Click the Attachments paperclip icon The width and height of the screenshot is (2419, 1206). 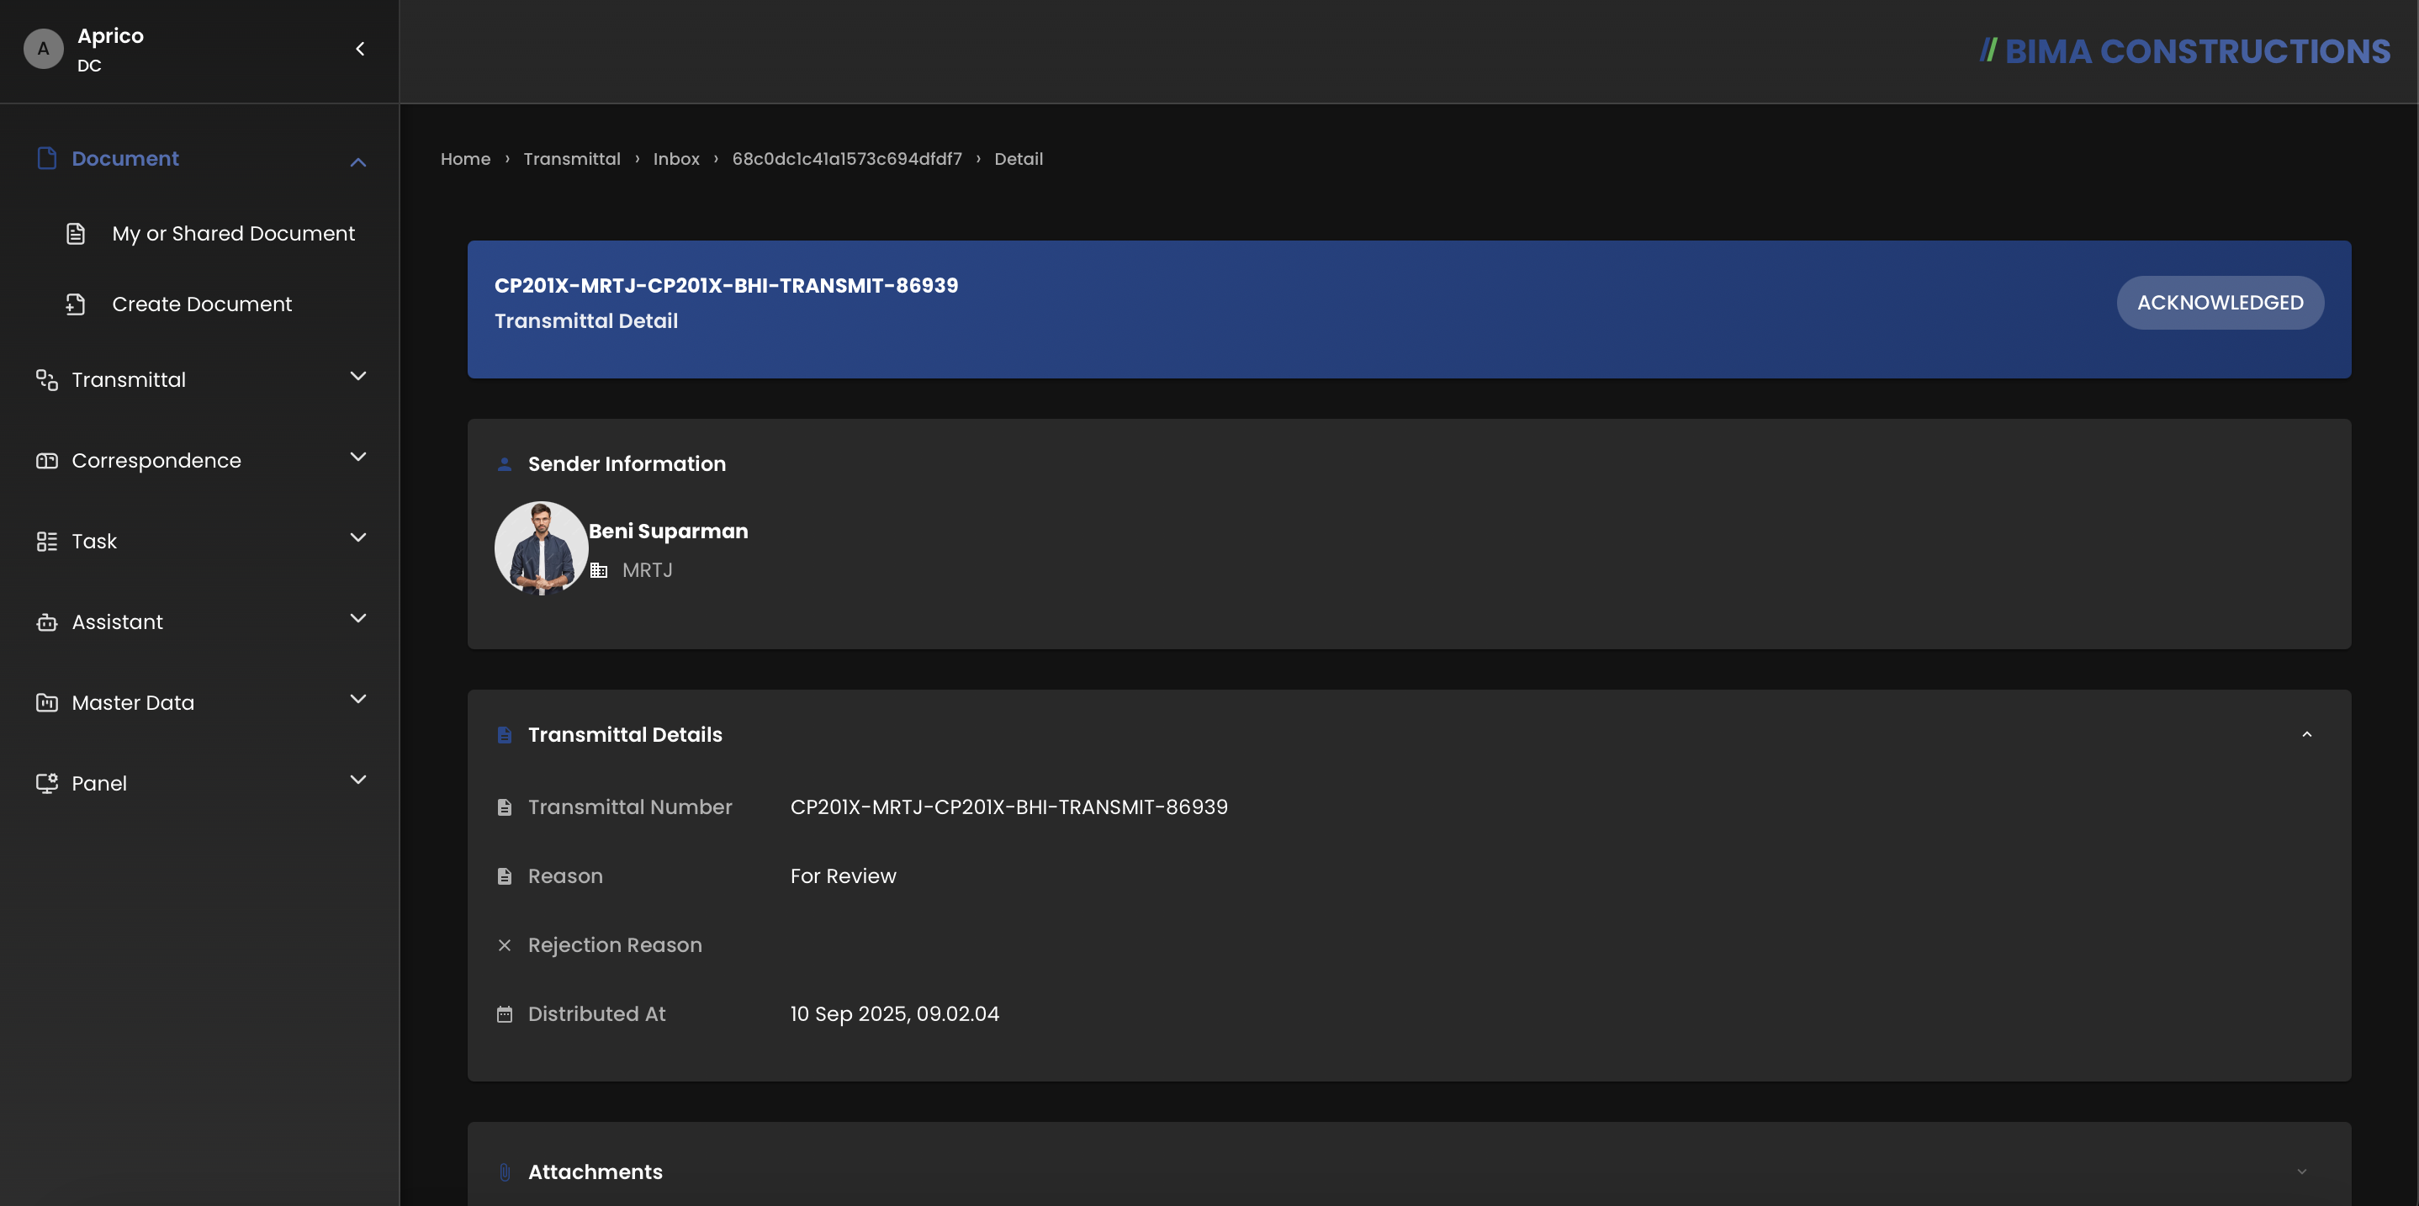tap(505, 1172)
